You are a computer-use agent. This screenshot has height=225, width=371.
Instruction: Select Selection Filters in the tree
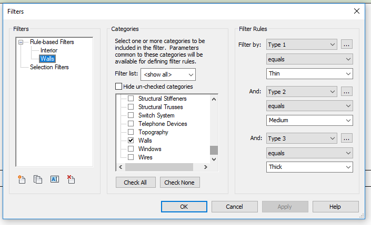(49, 67)
